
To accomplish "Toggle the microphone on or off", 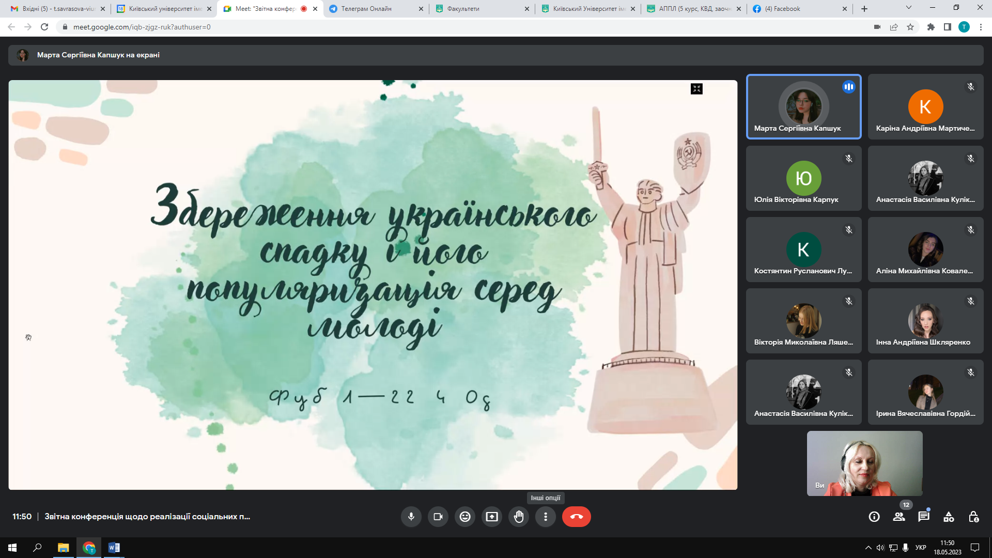I will pos(411,517).
